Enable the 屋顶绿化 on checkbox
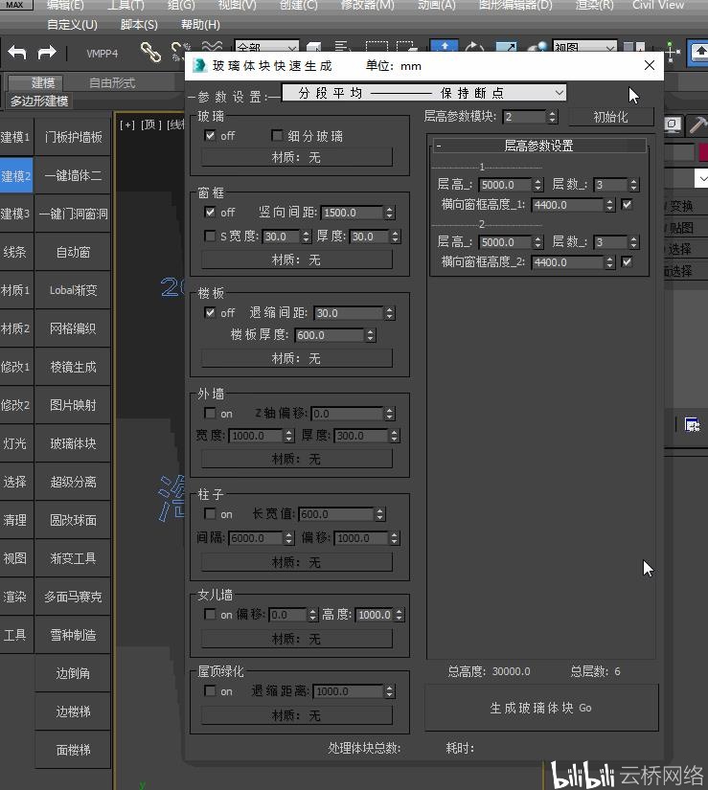The height and width of the screenshot is (790, 708). pyautogui.click(x=210, y=690)
